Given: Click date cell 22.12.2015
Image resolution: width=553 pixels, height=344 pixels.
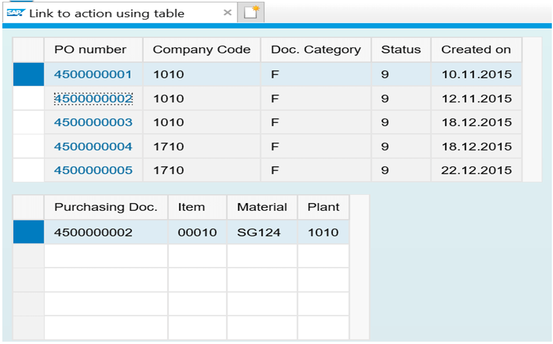Looking at the screenshot, I should tap(477, 170).
